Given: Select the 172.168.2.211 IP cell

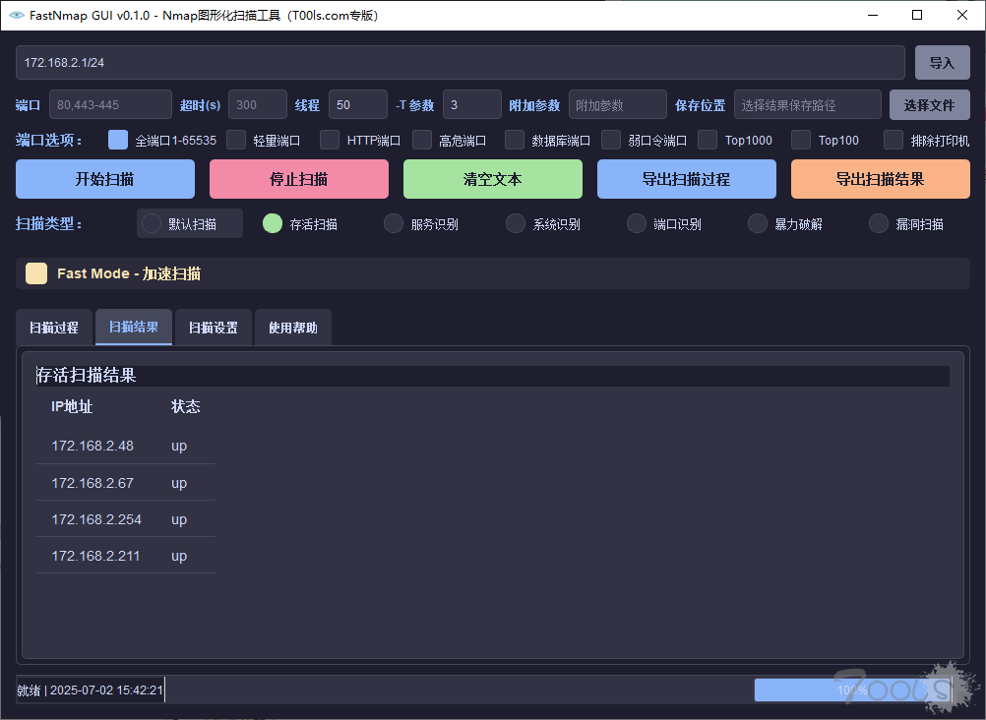Looking at the screenshot, I should 95,556.
